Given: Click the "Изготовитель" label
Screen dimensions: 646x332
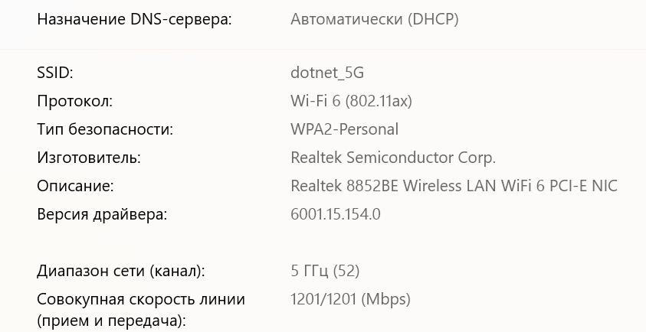Looking at the screenshot, I should coord(89,158).
